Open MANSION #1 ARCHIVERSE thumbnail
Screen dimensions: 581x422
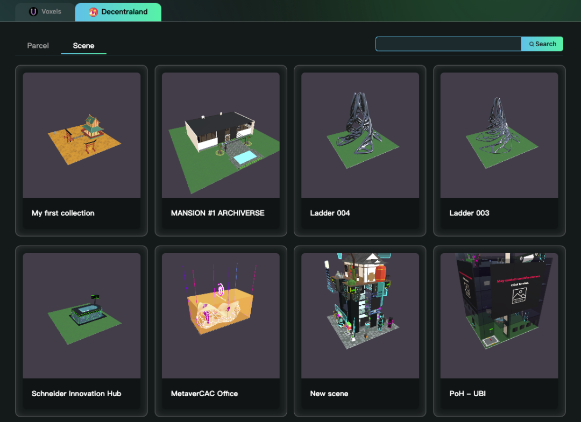coord(221,135)
